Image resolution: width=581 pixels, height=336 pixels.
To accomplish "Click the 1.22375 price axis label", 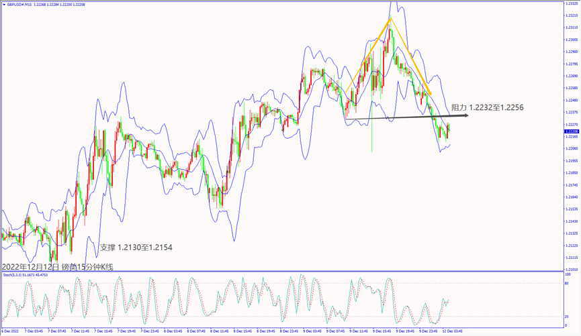I will [571, 112].
